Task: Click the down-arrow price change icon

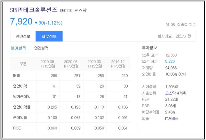Action: 36,23
